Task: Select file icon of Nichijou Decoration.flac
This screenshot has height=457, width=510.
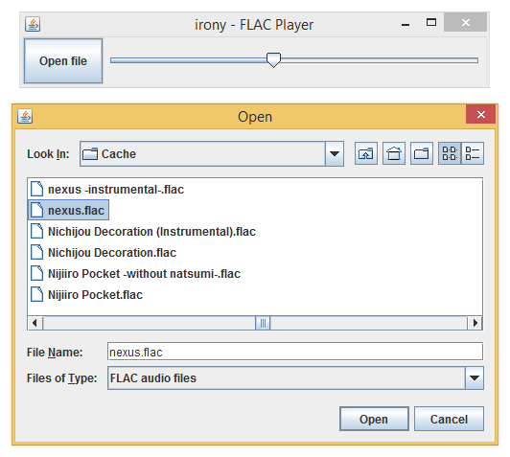Action: (36, 252)
